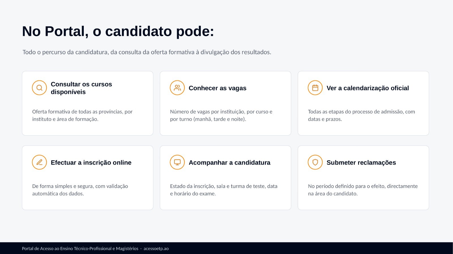Click the Oferta formativa de todas as províncias description
Screen dimensions: 453x254
(x=82, y=115)
